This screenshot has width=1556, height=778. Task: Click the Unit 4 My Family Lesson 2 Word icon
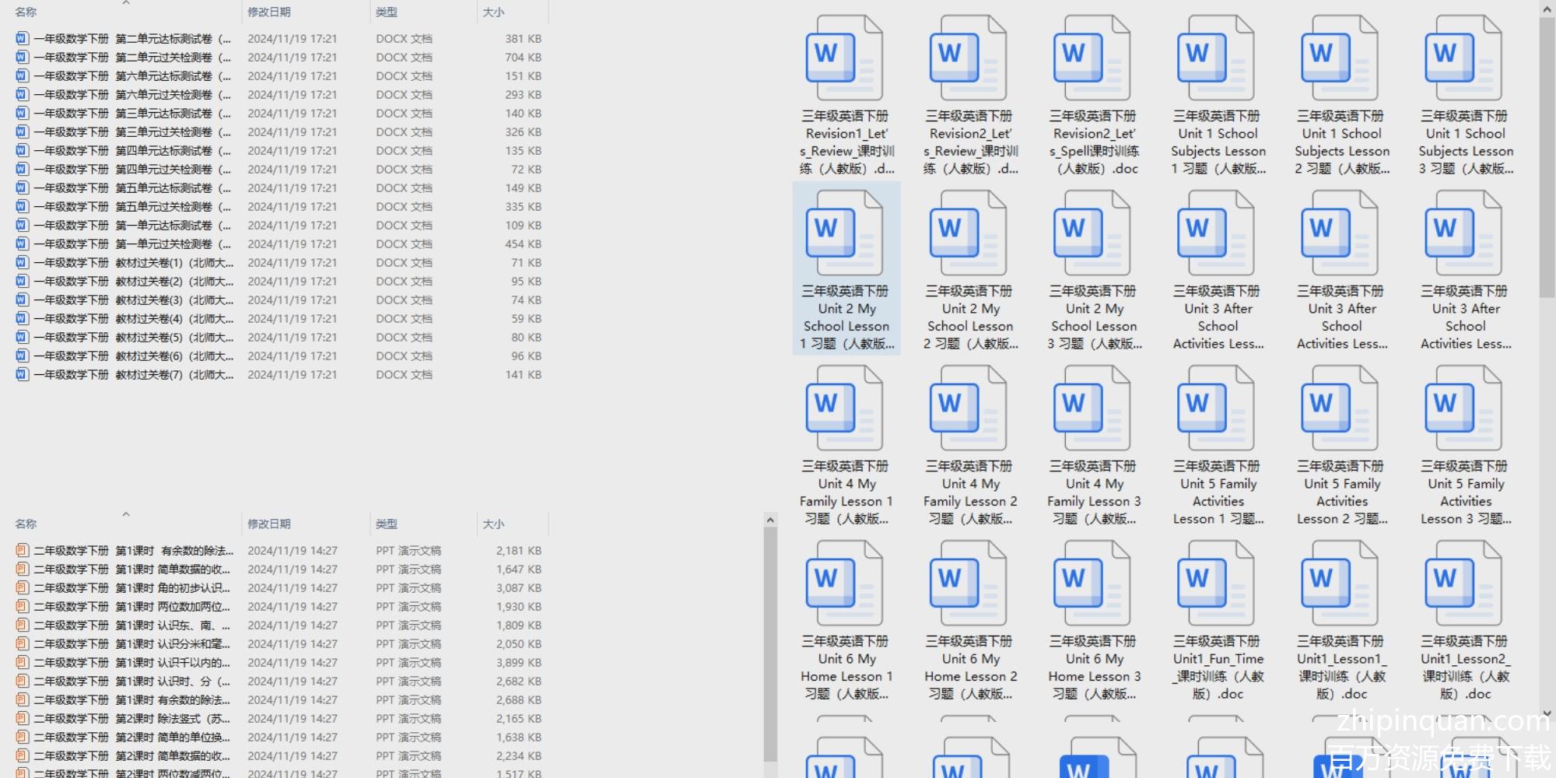click(x=969, y=409)
